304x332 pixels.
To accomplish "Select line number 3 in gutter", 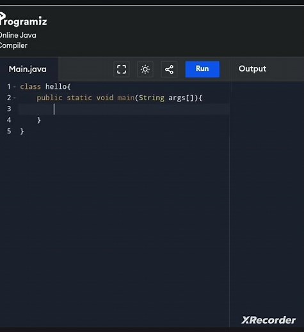I will pyautogui.click(x=9, y=109).
